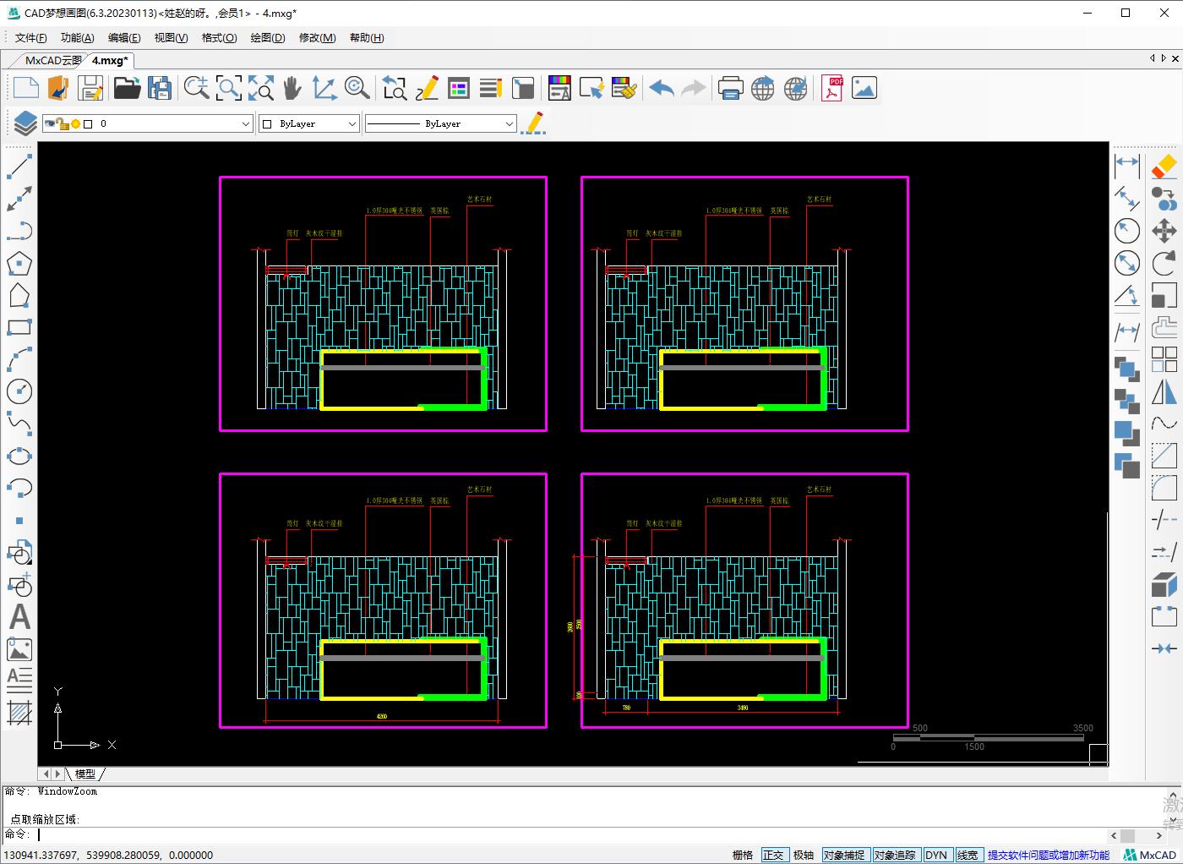Select the circle drawing tool in left toolbar
1183x864 pixels.
(x=19, y=391)
